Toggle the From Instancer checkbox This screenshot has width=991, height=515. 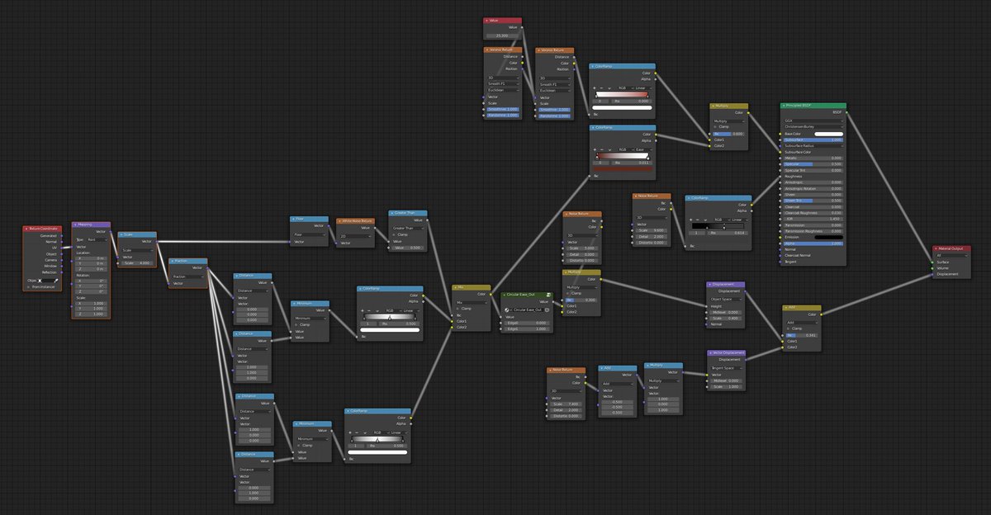29,287
